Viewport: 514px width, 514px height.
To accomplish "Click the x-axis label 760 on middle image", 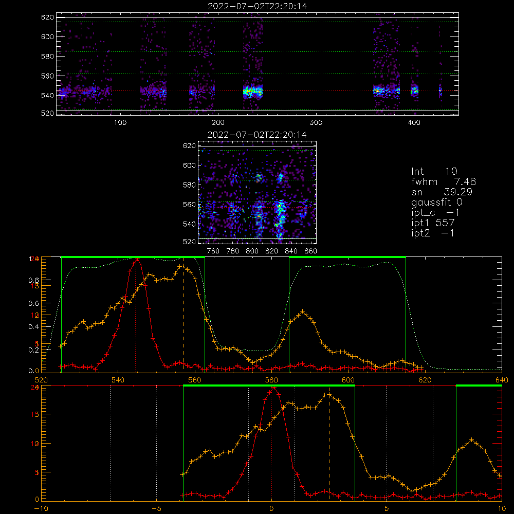I will (213, 251).
